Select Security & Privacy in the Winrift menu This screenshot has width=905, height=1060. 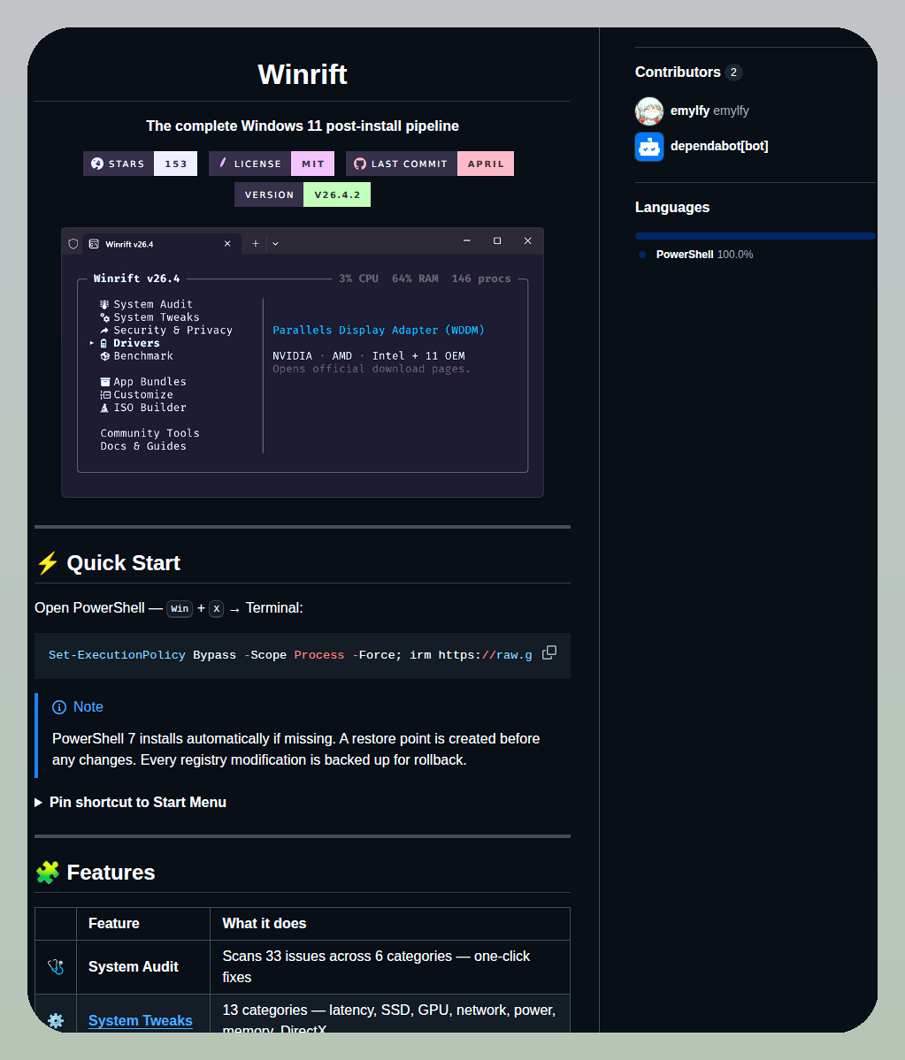click(165, 330)
